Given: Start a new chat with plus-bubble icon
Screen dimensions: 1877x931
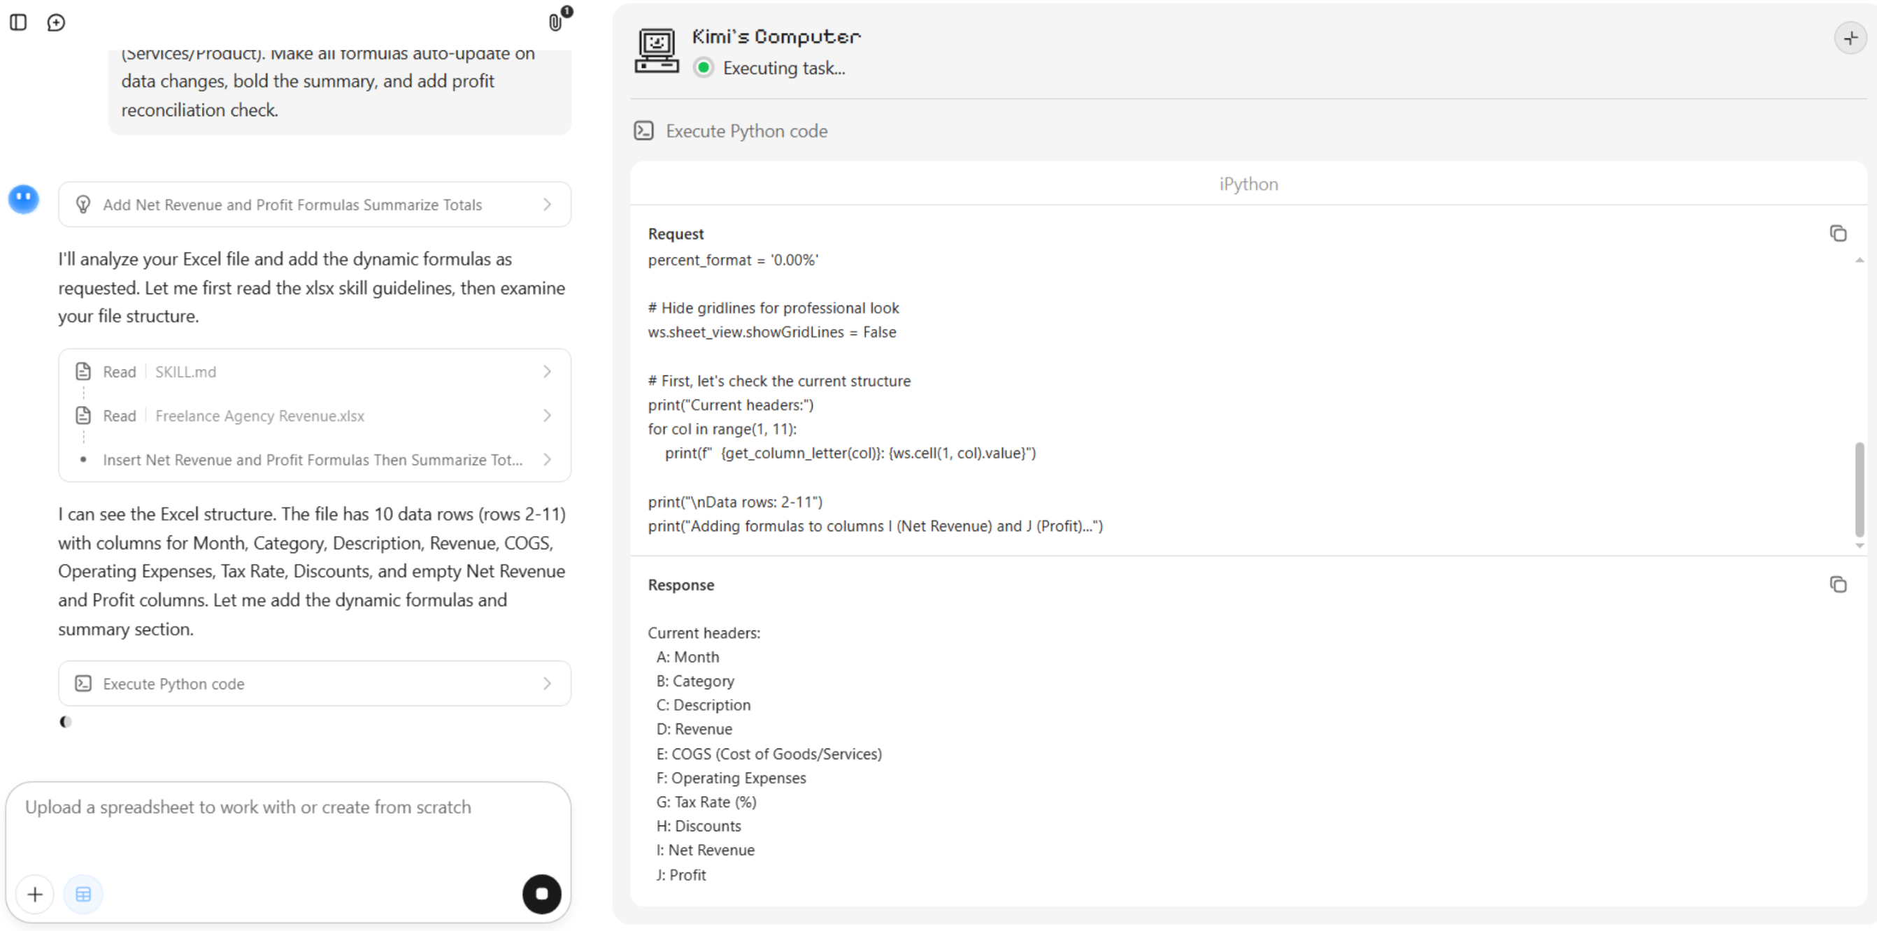Looking at the screenshot, I should pos(56,22).
